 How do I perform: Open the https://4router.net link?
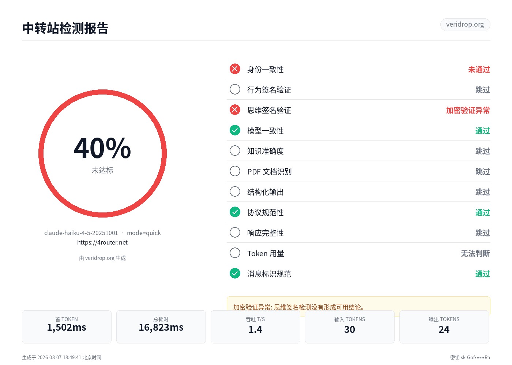pyautogui.click(x=102, y=242)
